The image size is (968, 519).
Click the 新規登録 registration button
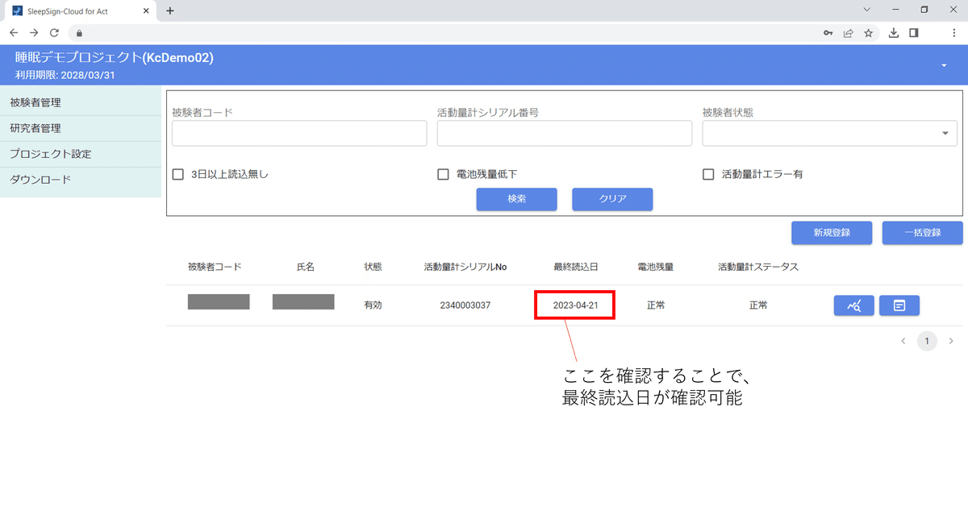click(x=832, y=232)
